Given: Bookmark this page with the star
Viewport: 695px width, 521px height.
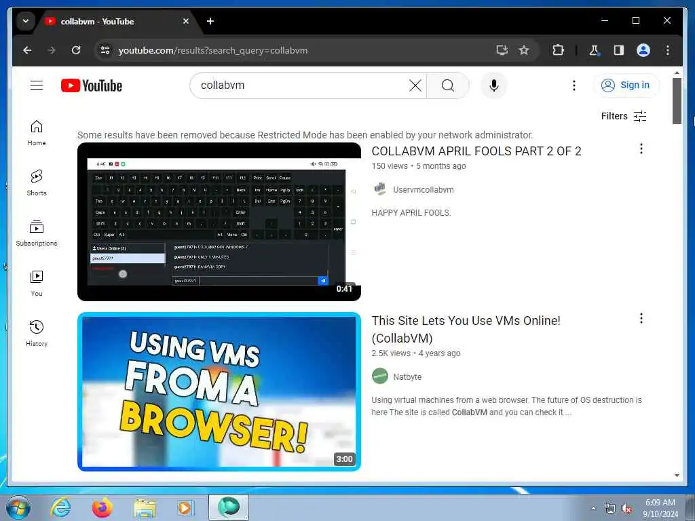Looking at the screenshot, I should [x=524, y=50].
